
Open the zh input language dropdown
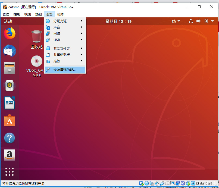(x=176, y=21)
